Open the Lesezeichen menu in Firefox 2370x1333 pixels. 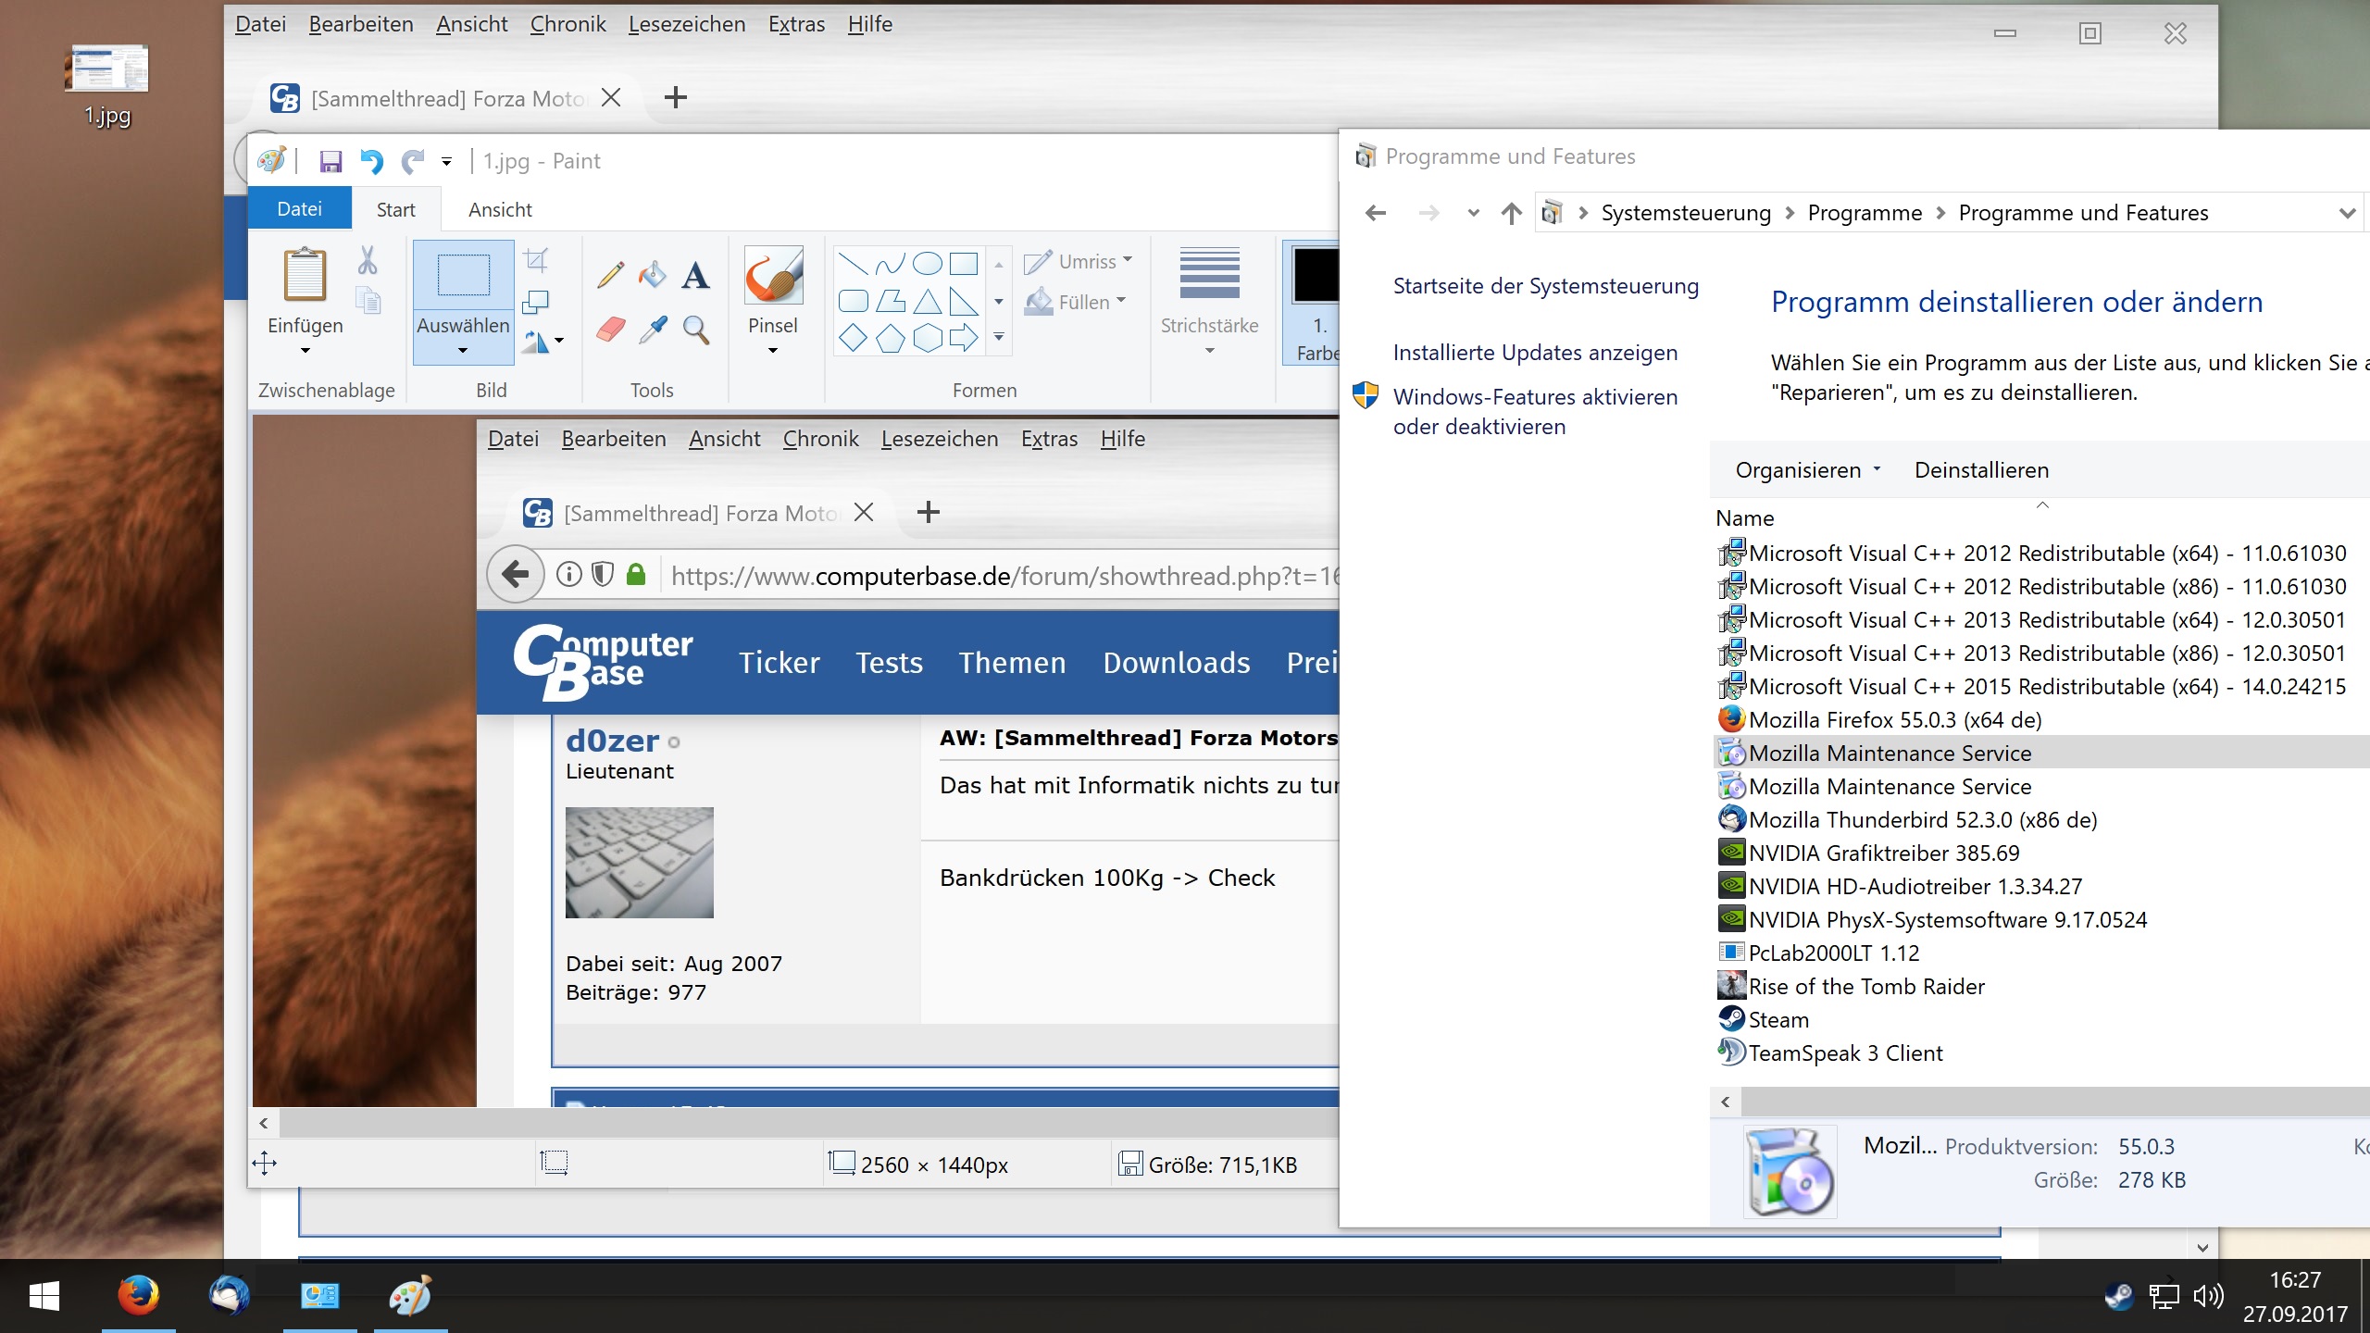(686, 24)
